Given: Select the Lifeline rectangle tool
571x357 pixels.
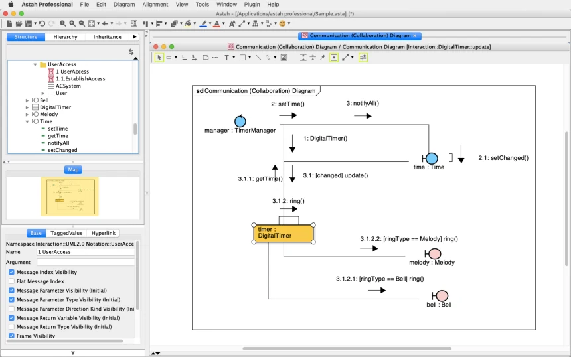Looking at the screenshot, I should click(169, 58).
